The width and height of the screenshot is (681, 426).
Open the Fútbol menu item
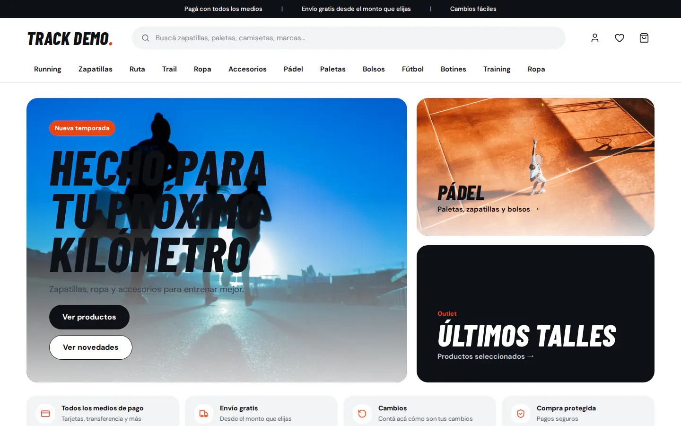coord(413,69)
